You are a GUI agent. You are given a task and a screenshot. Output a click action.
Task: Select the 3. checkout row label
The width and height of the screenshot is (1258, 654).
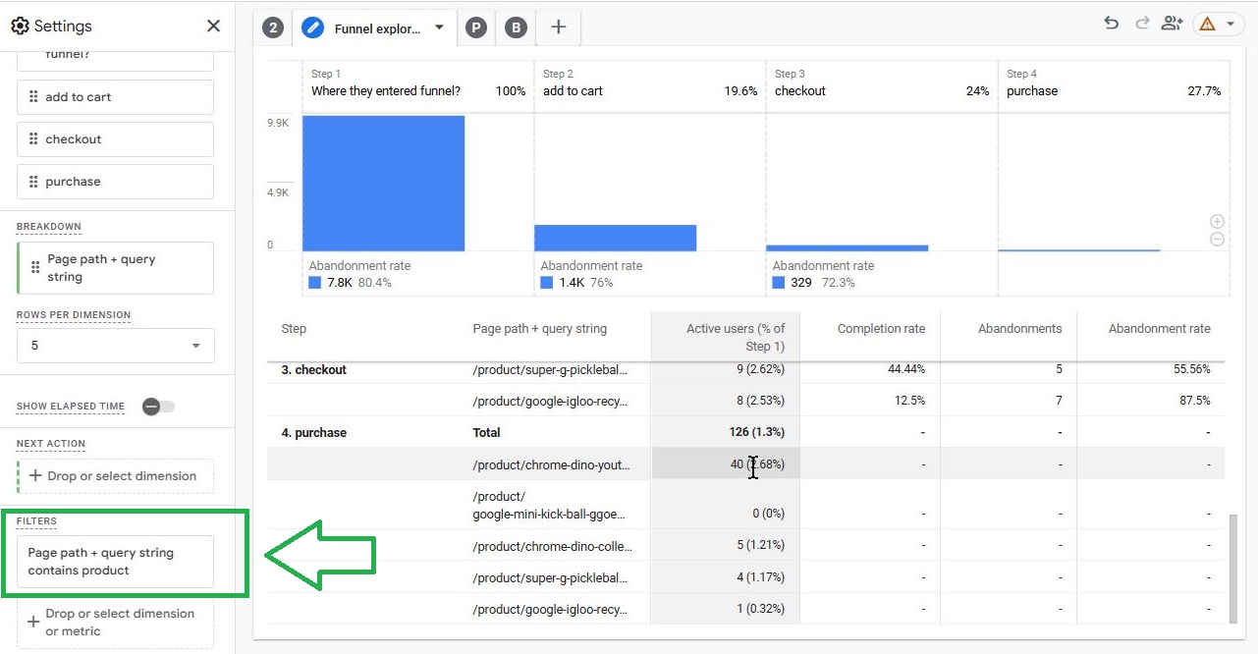click(x=314, y=370)
